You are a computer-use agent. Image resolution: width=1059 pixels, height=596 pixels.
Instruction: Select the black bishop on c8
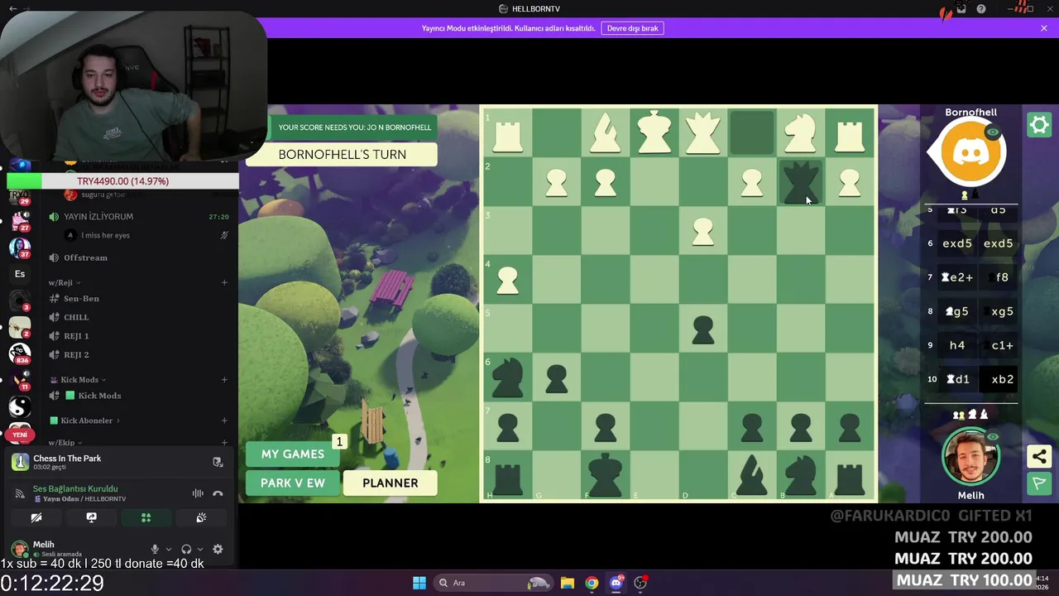pos(751,476)
